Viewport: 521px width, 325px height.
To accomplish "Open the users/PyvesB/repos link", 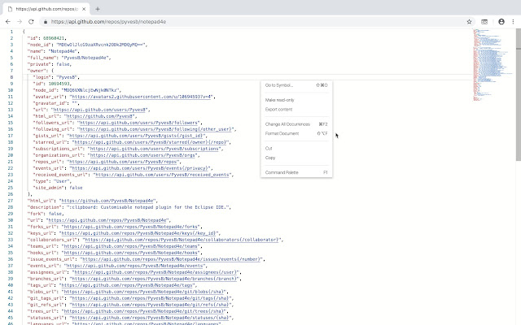I will pyautogui.click(x=123, y=162).
